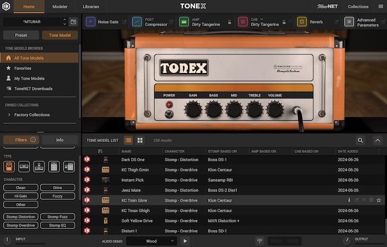Open ToneNET Downloads in browser

[33, 89]
